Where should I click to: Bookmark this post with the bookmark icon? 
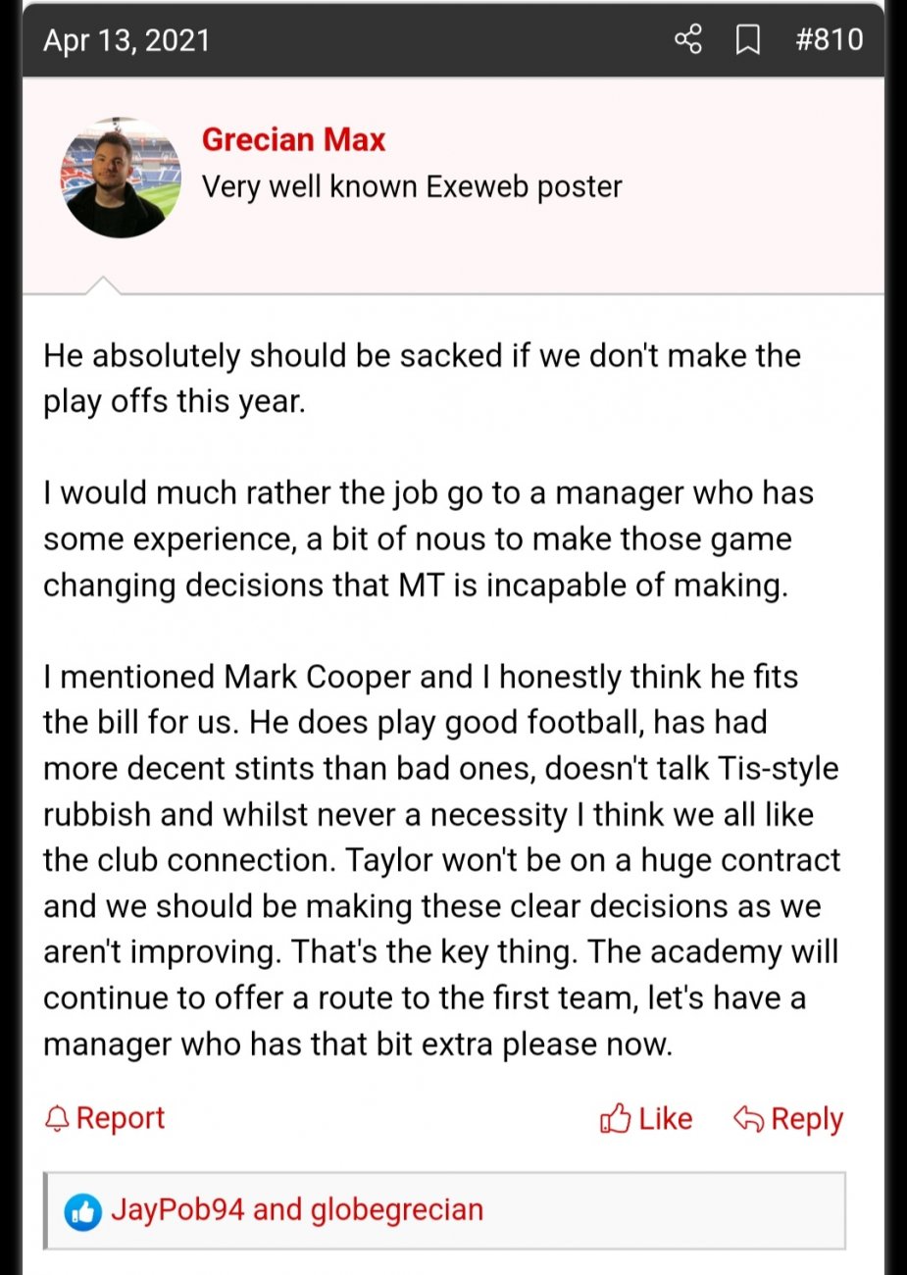(x=748, y=40)
